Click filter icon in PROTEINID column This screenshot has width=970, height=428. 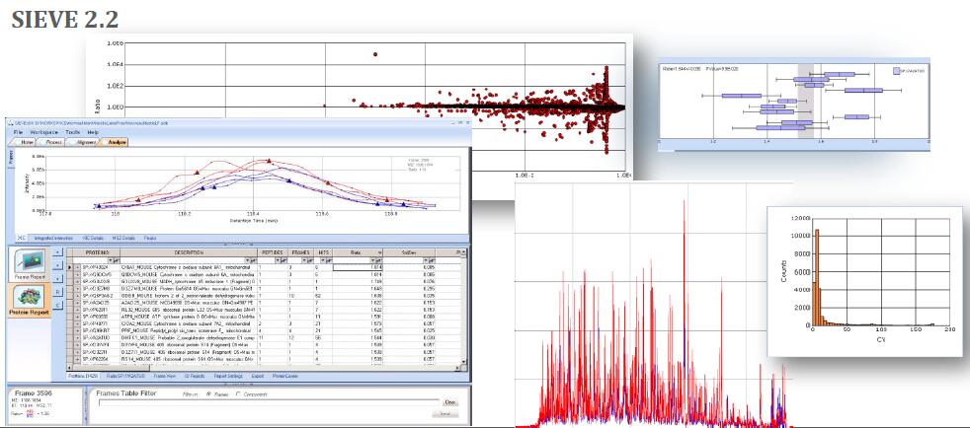(115, 260)
